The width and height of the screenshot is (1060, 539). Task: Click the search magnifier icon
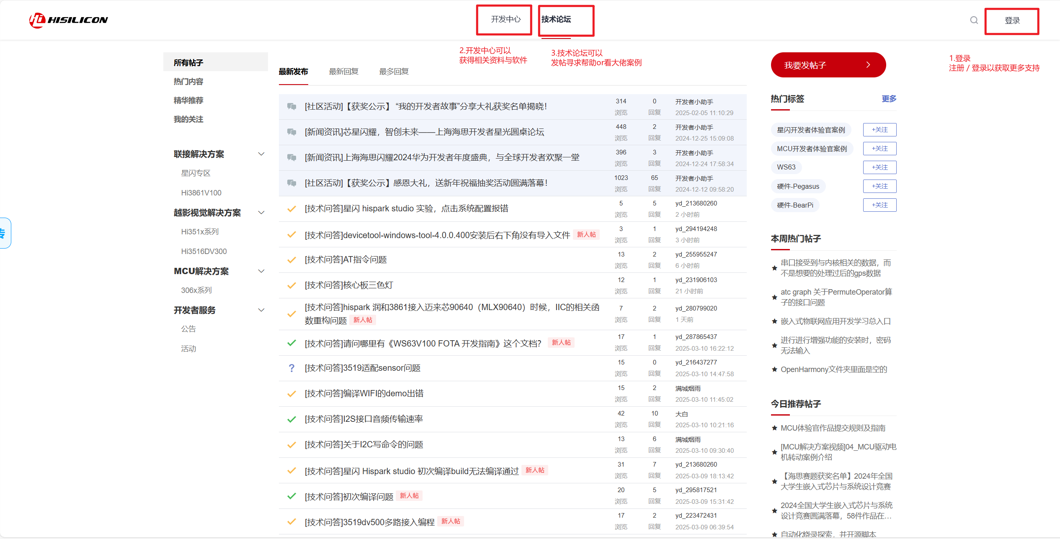(x=974, y=20)
